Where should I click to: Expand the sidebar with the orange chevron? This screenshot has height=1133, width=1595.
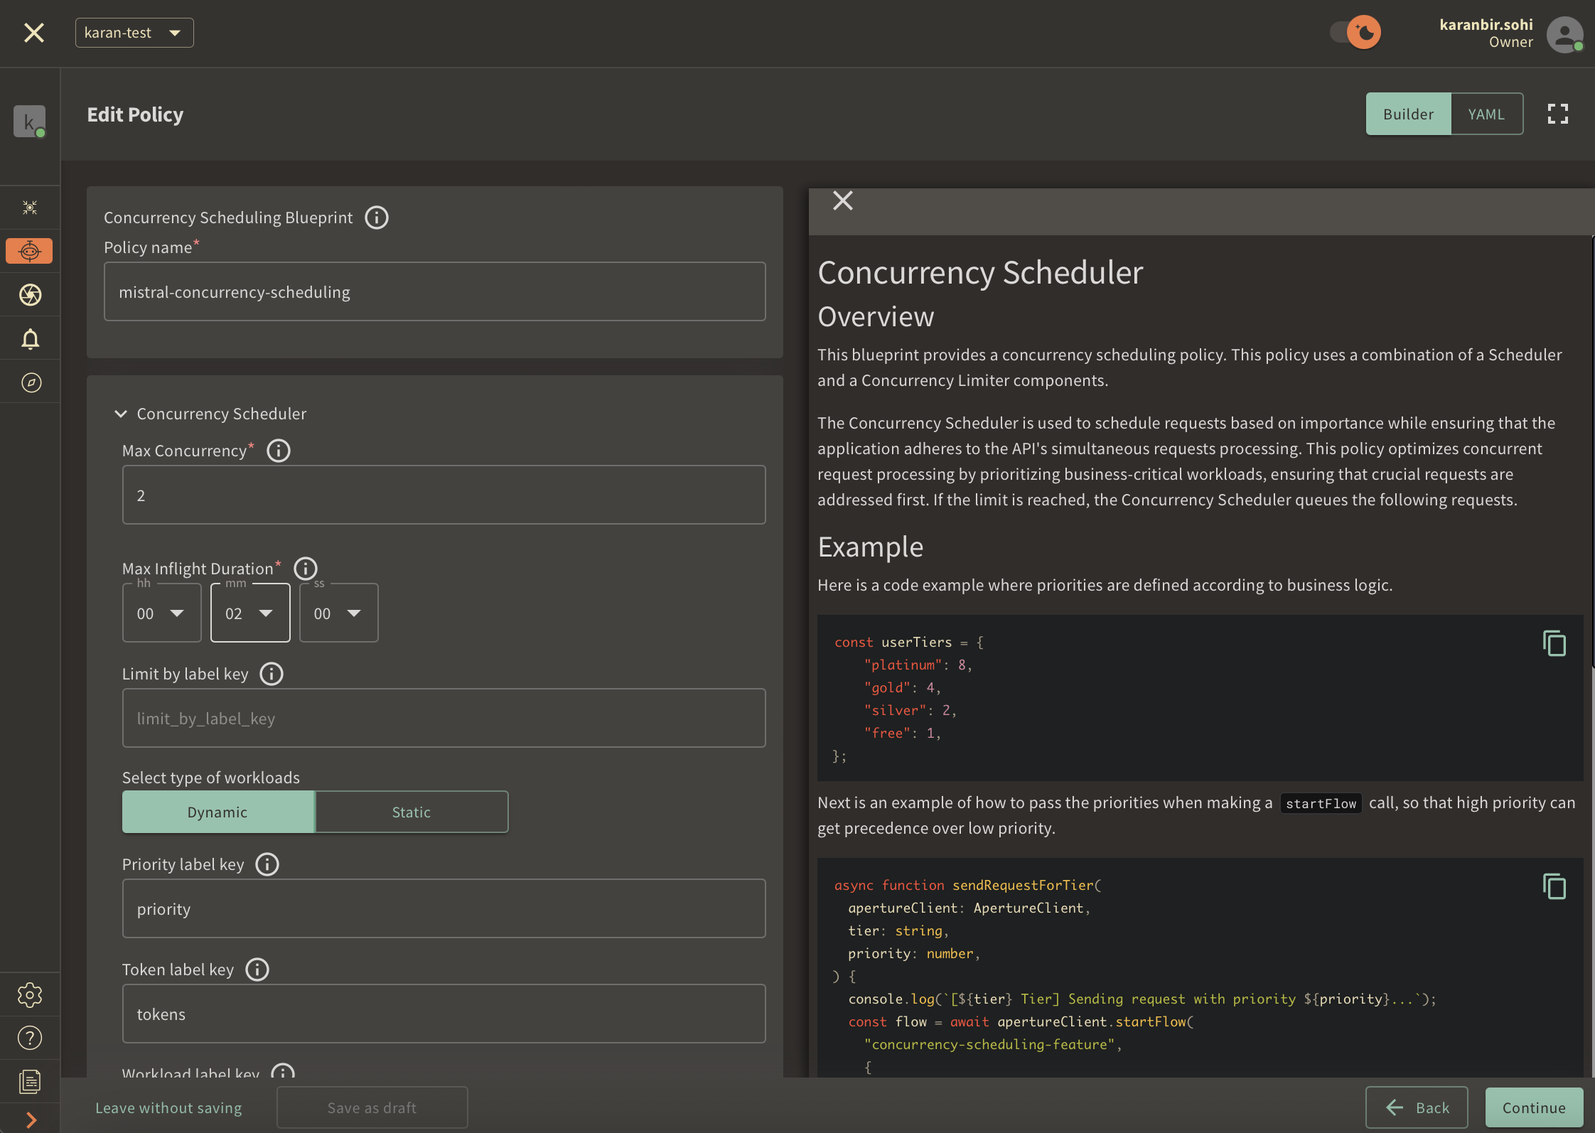pyautogui.click(x=31, y=1120)
